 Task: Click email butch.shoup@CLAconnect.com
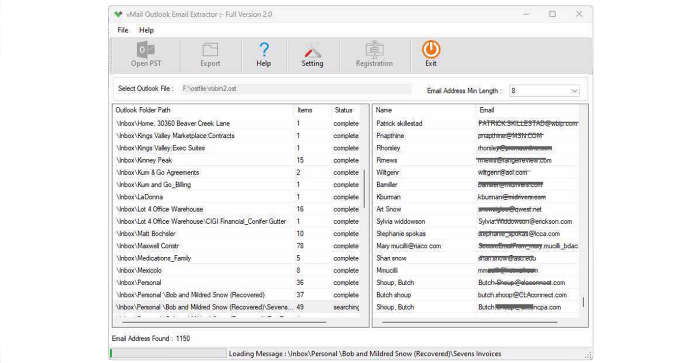tap(522, 295)
